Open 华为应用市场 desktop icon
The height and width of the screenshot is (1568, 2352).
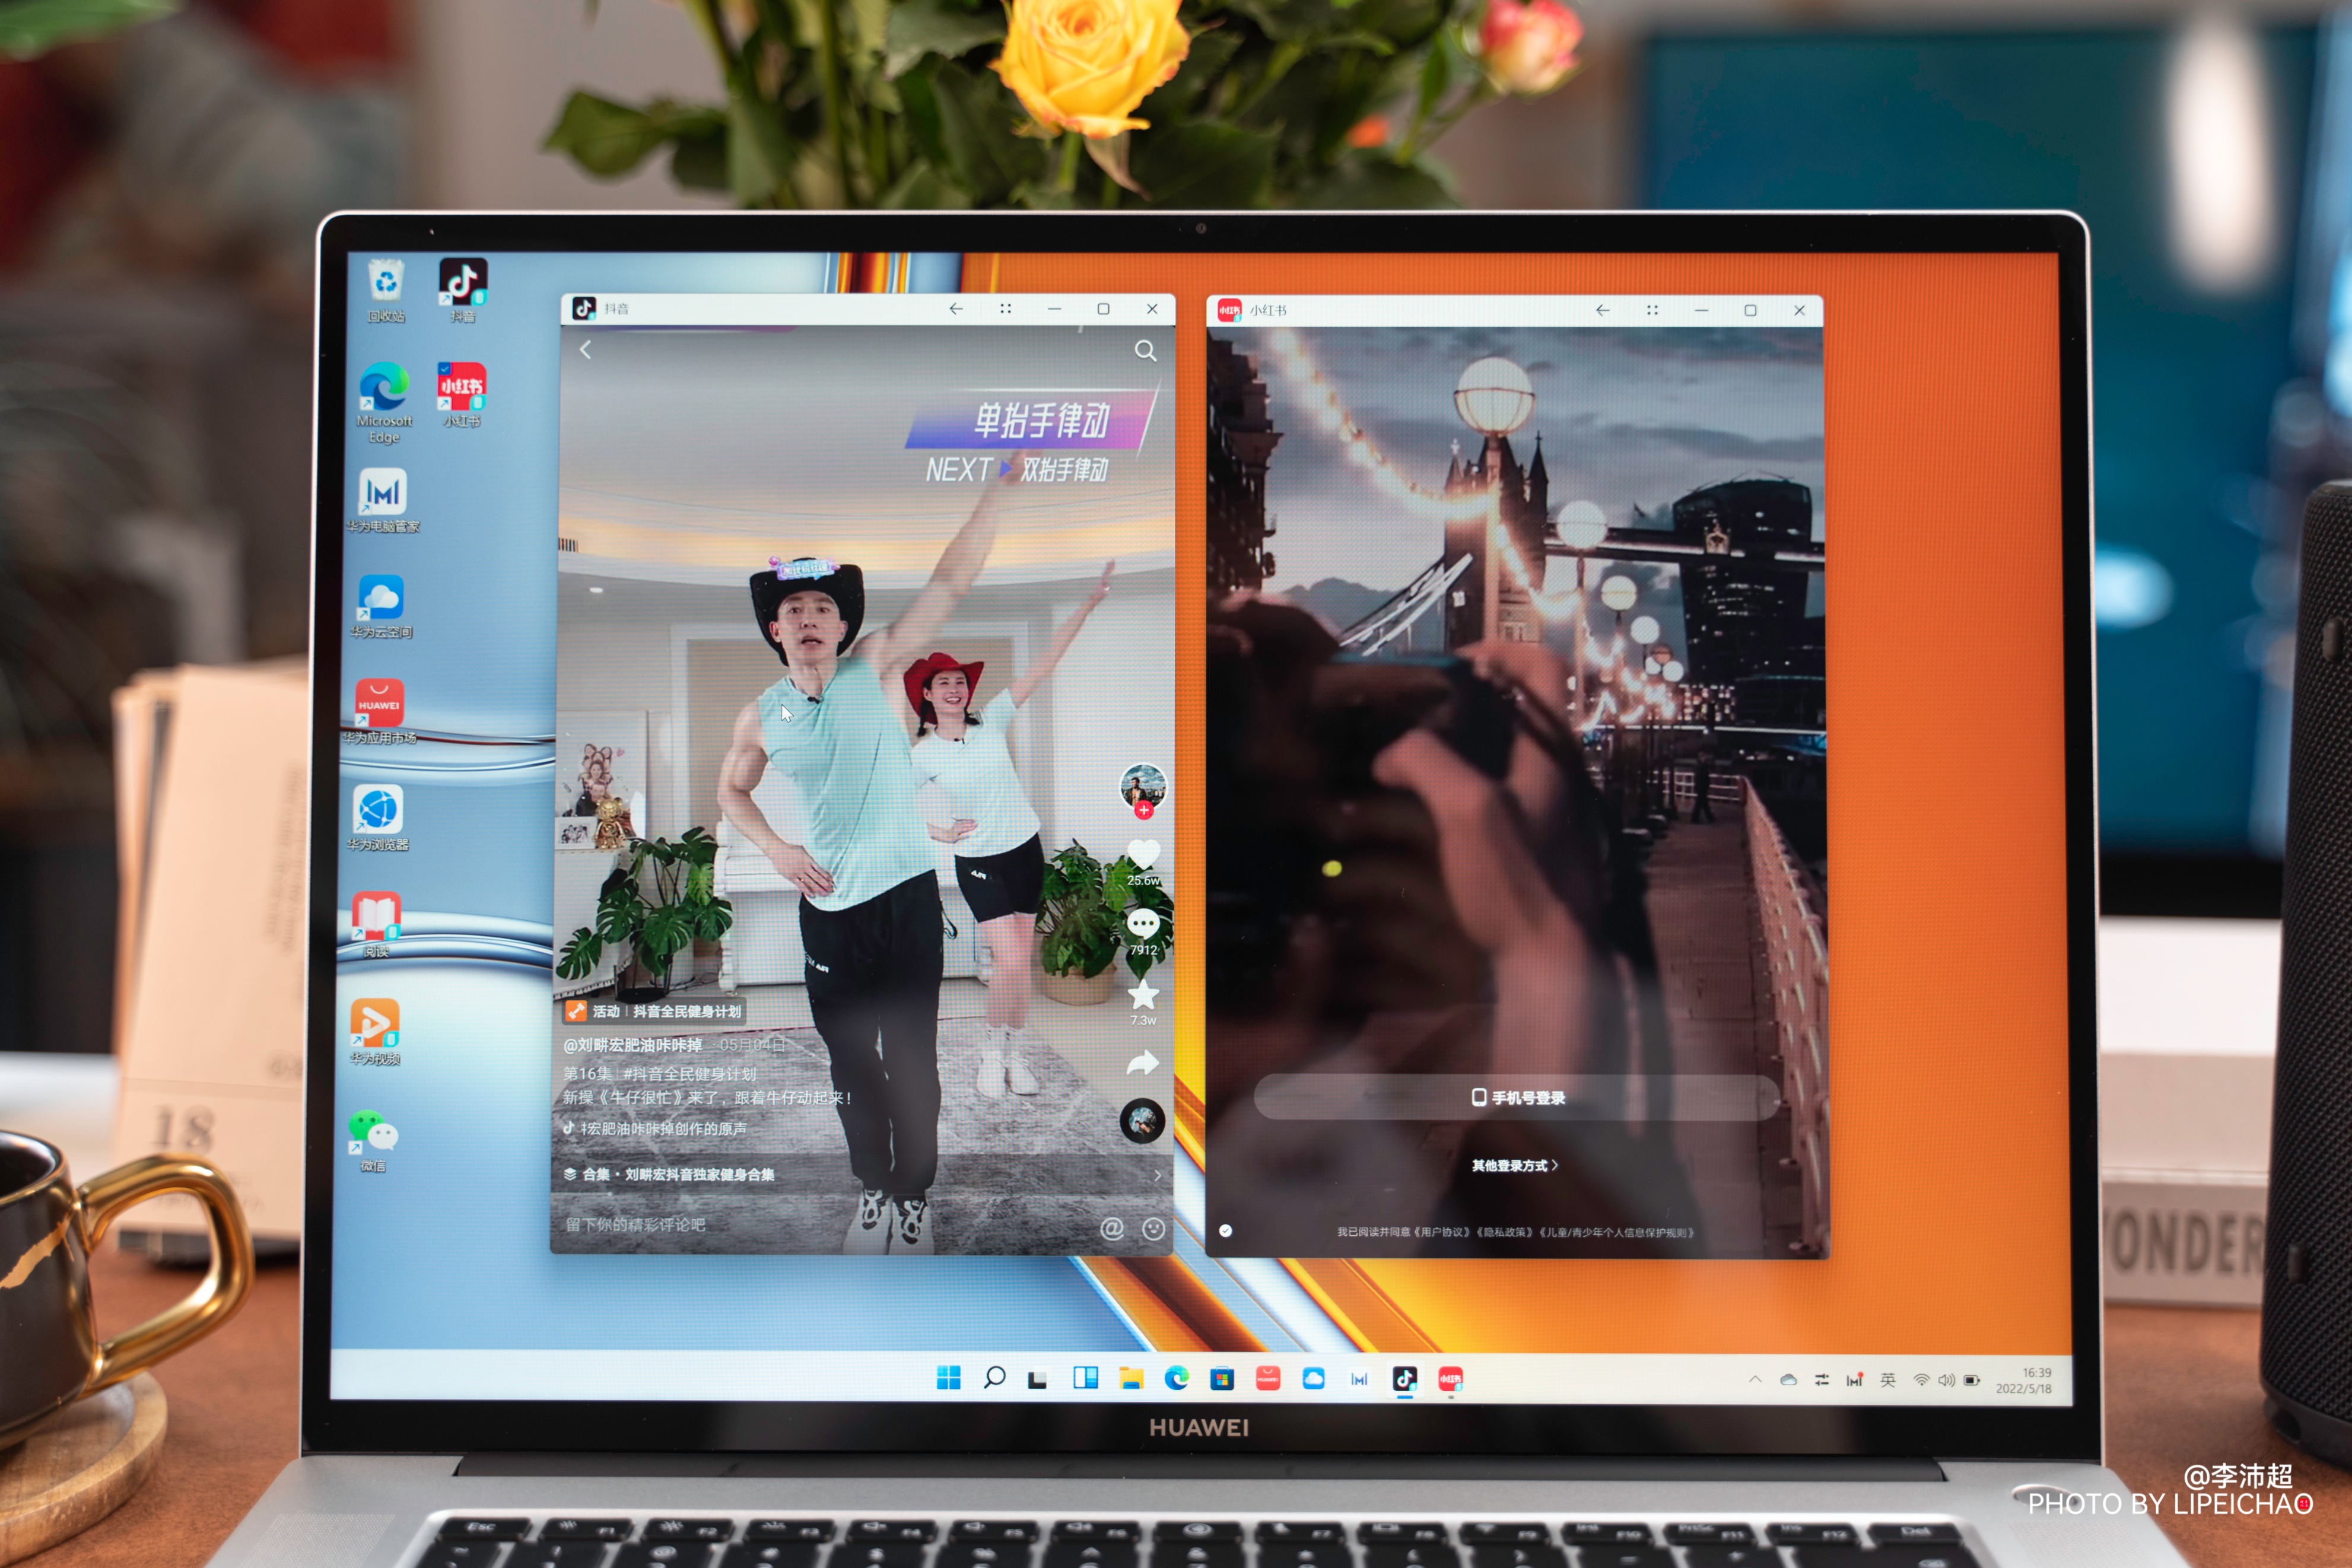(379, 712)
